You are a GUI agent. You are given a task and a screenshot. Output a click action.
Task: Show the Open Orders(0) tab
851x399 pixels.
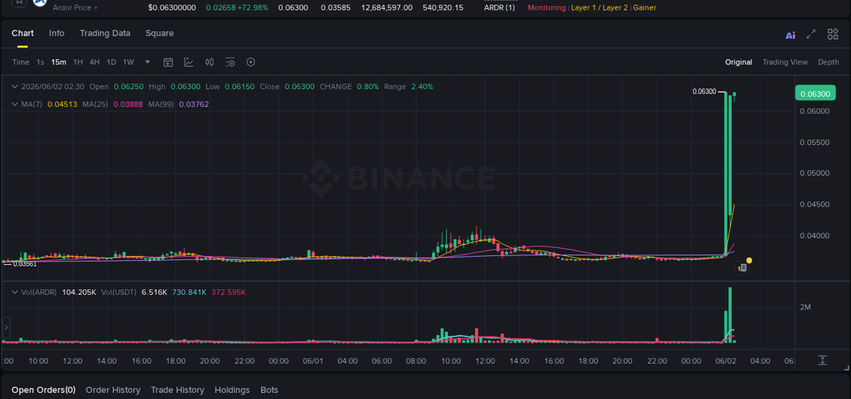coord(44,390)
